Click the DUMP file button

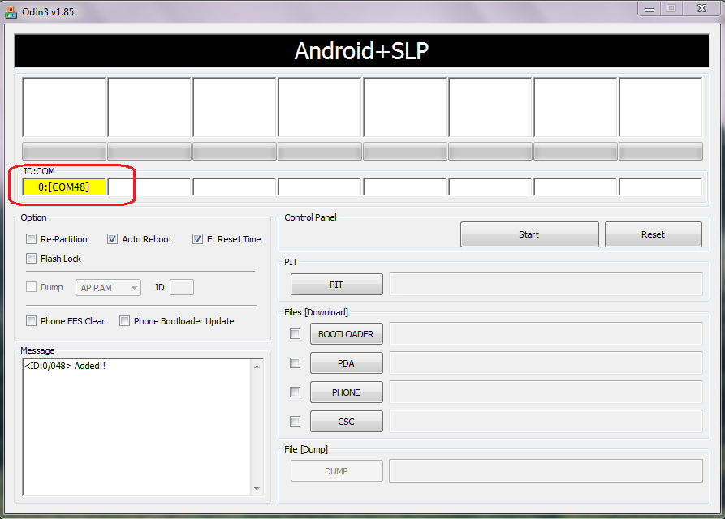coord(337,471)
